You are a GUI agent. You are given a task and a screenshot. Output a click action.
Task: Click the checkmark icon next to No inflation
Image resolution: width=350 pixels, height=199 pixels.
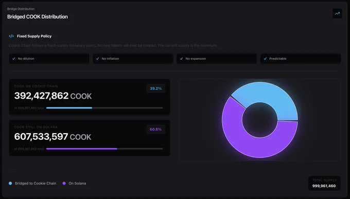tap(98, 59)
